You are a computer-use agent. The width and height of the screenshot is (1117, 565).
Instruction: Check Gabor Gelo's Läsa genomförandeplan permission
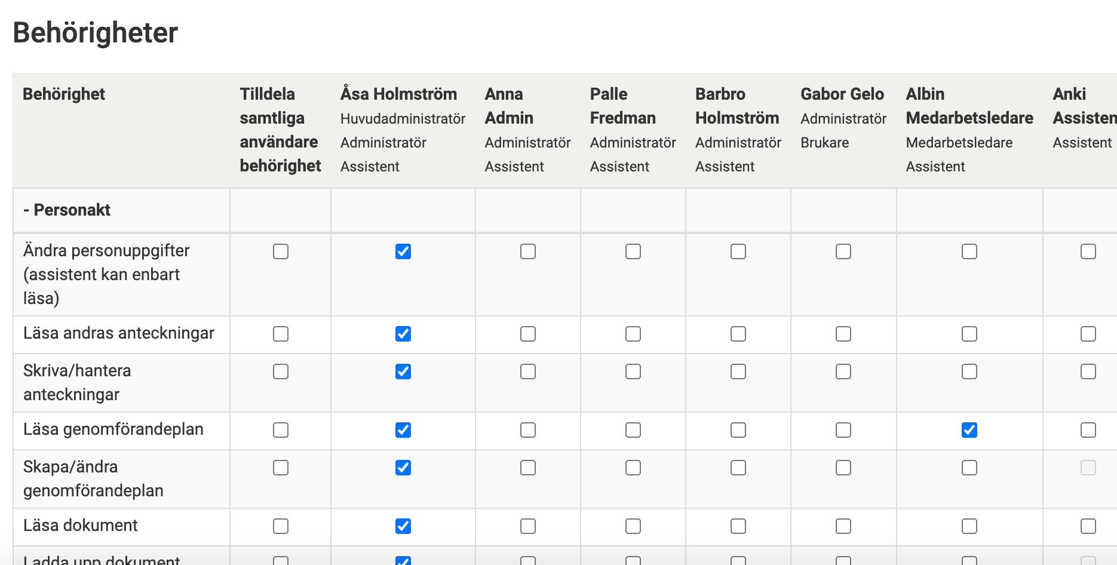coord(843,430)
